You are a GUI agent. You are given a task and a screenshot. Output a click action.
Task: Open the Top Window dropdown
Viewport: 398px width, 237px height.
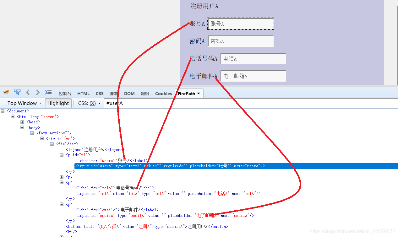(25, 103)
